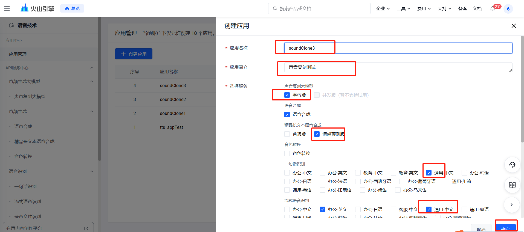Open 流式语音识别 sidebar item
Image resolution: width=524 pixels, height=232 pixels.
tap(28, 201)
